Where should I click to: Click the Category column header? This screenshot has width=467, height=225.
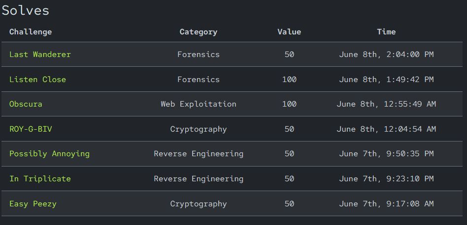[198, 32]
